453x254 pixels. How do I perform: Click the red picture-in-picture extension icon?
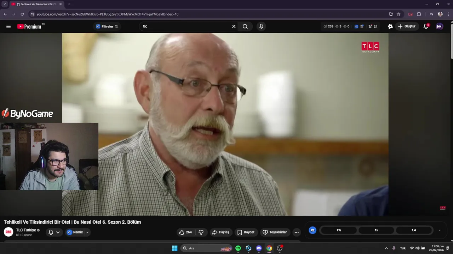tap(411, 14)
